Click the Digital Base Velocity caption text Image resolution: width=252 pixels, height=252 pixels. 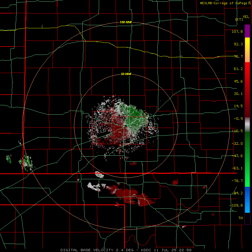(x=126, y=250)
